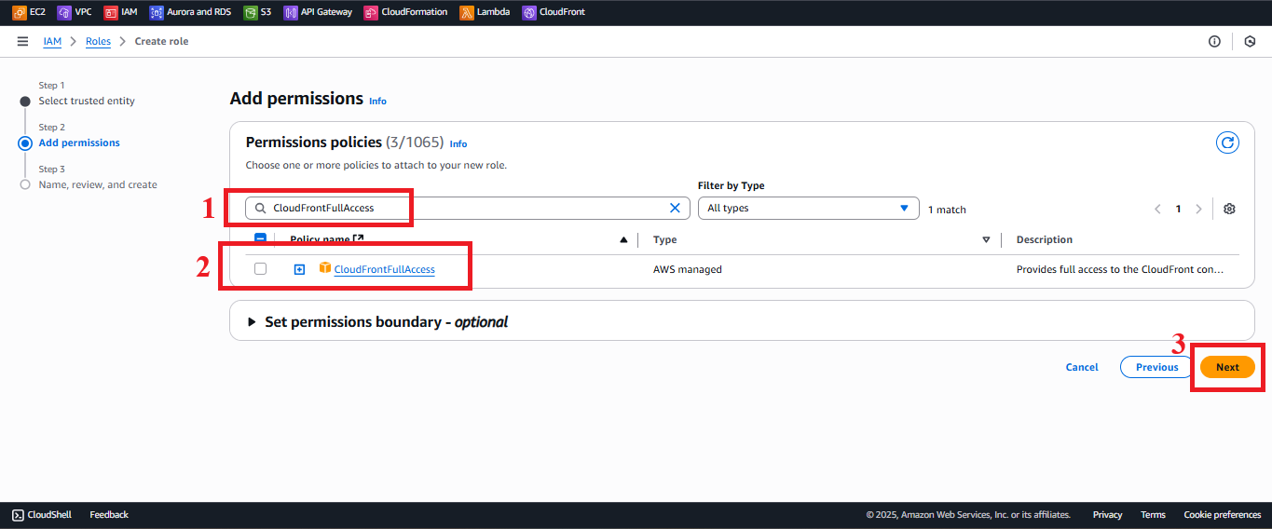
Task: Click the Description column header
Action: [1044, 239]
